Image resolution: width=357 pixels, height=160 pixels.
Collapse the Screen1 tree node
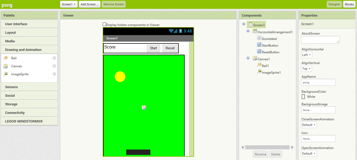[x=244, y=24]
